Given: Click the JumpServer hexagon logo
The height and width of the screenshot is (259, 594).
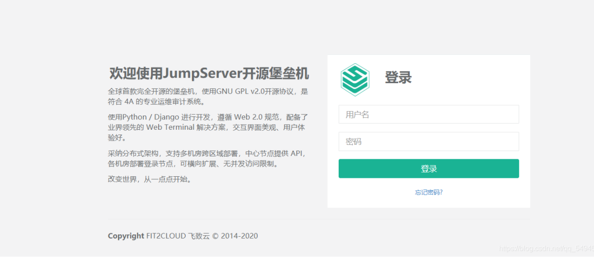Looking at the screenshot, I should coord(355,79).
